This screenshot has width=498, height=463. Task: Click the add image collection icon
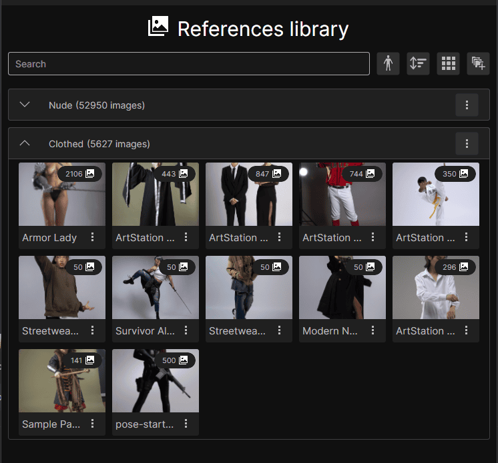click(478, 64)
